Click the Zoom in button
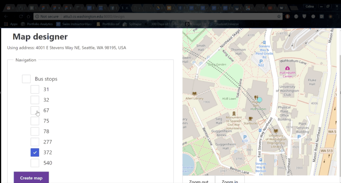This screenshot has width=341, height=183. (x=230, y=180)
